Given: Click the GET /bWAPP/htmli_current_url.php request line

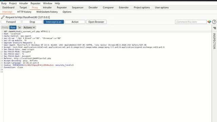Looking at the screenshot, I should (x=27, y=32).
